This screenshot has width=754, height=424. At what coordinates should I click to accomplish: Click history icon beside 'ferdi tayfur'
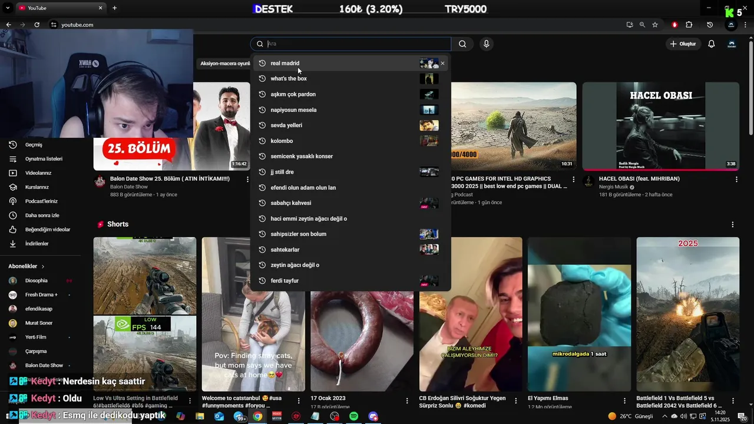263,281
